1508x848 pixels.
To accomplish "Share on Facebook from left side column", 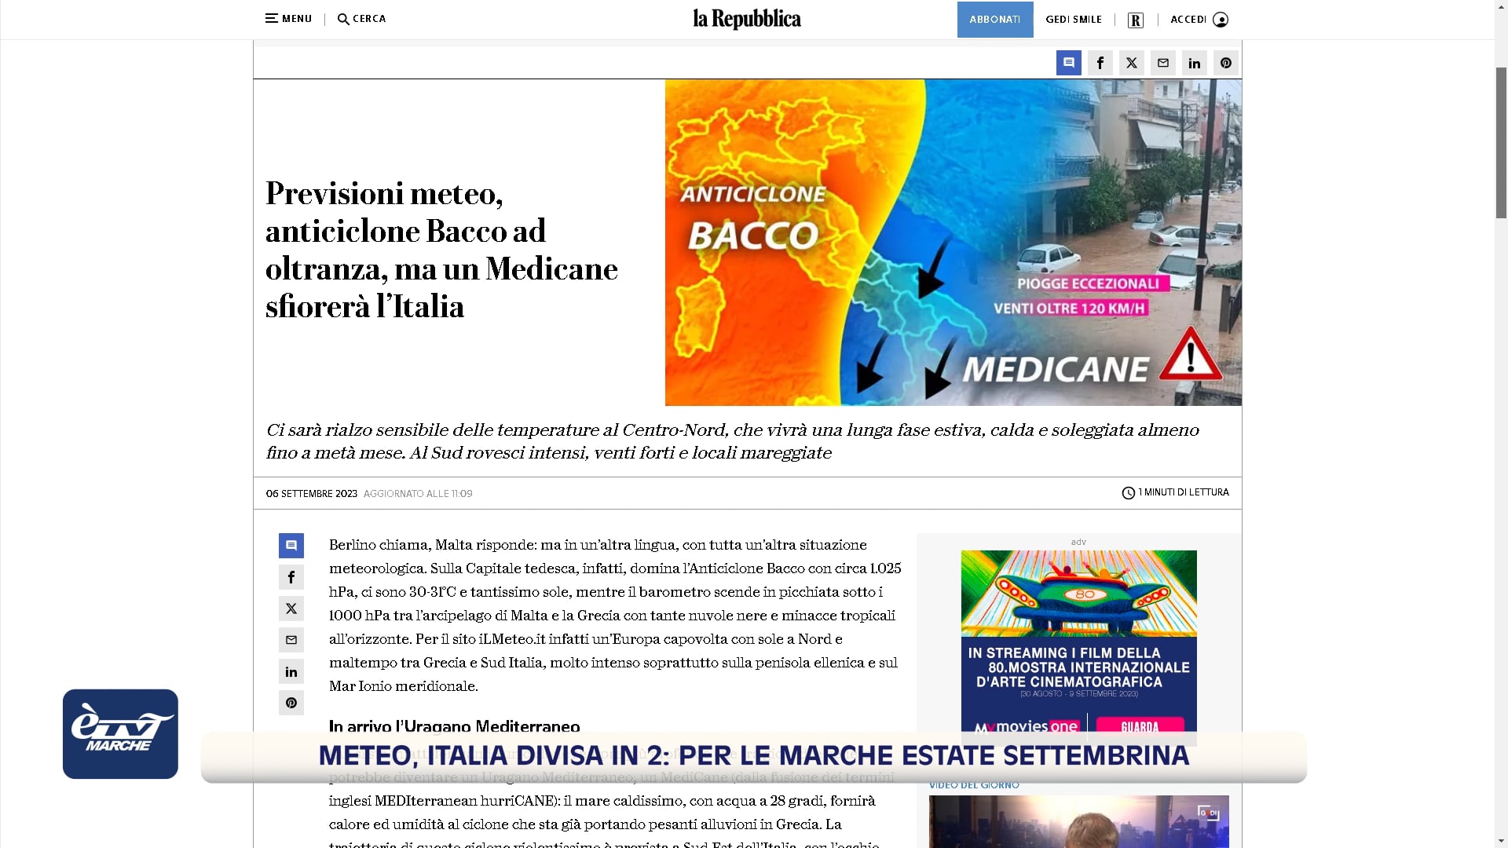I will coord(291,577).
